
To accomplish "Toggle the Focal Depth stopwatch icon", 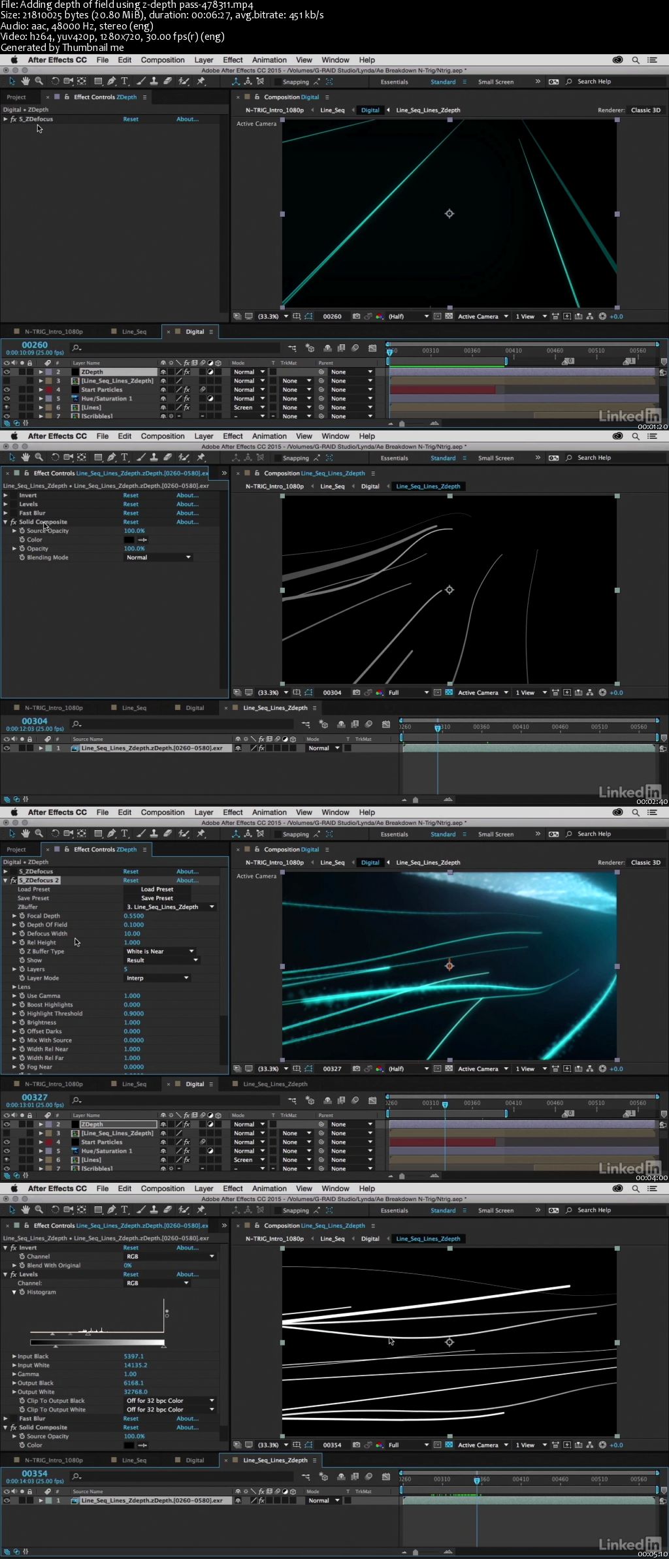I will (22, 916).
